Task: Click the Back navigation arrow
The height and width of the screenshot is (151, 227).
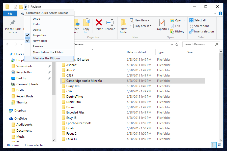Action: 8,44
